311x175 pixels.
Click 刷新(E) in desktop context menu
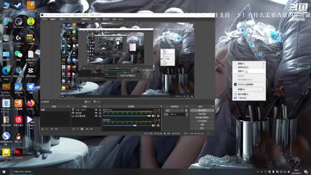click(x=249, y=71)
